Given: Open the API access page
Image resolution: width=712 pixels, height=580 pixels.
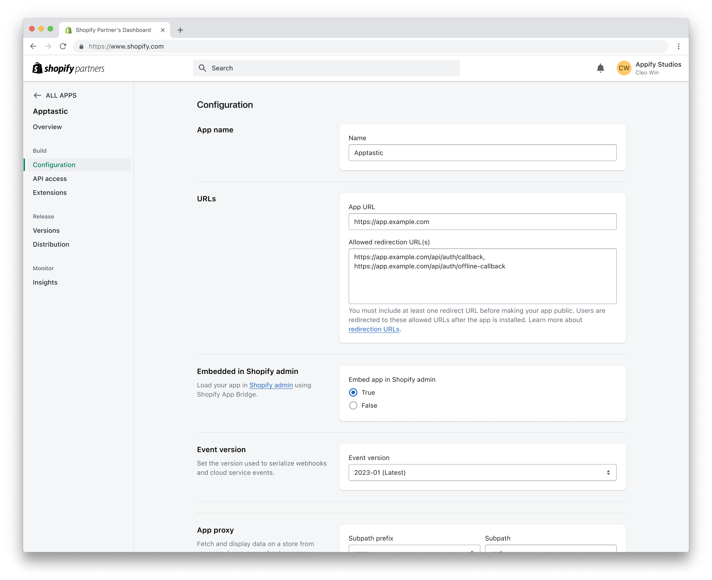Looking at the screenshot, I should pos(50,179).
